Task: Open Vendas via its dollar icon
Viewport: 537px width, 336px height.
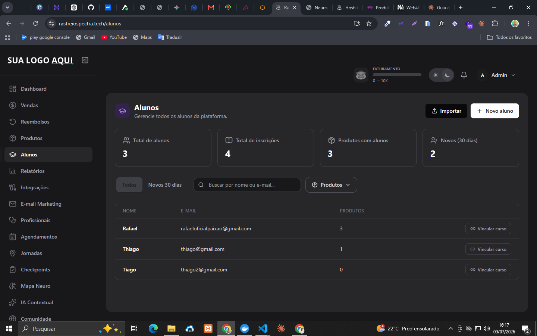Action: click(x=13, y=105)
